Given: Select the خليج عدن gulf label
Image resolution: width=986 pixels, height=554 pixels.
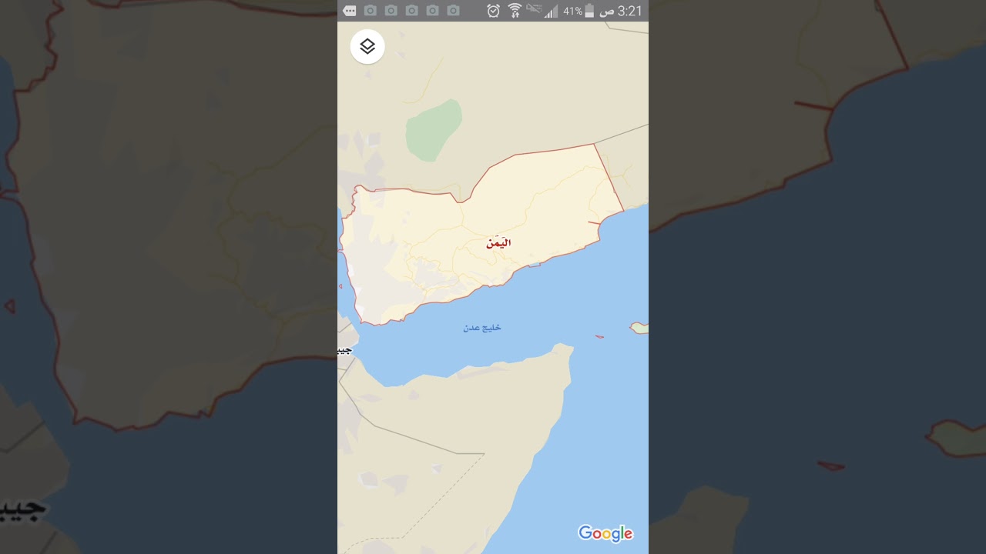Looking at the screenshot, I should pyautogui.click(x=482, y=328).
